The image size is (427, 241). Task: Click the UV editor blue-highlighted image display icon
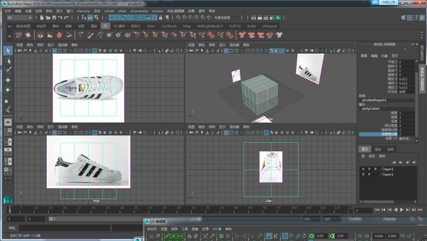(269, 236)
